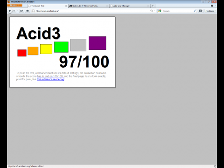Click the purple Acid3 square
The width and height of the screenshot is (224, 168).
98,43
